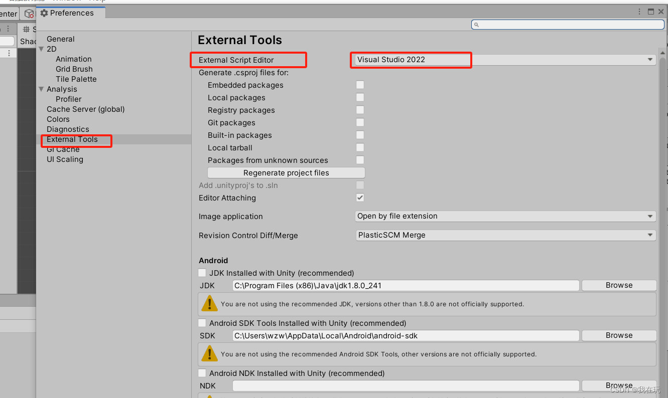The image size is (668, 398).
Task: Collapse the 2D tree section
Action: 41,49
